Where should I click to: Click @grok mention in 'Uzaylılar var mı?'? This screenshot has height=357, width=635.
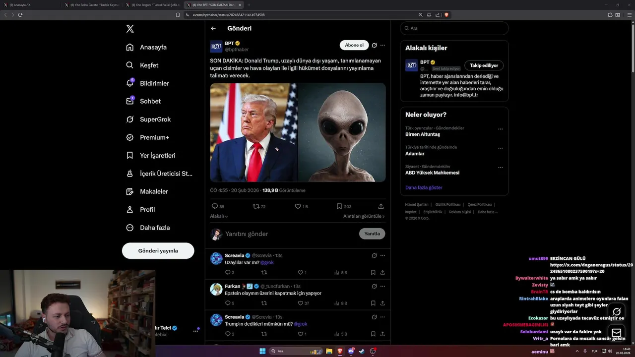click(267, 262)
